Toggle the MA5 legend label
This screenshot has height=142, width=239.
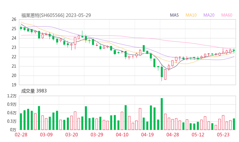click(x=174, y=15)
